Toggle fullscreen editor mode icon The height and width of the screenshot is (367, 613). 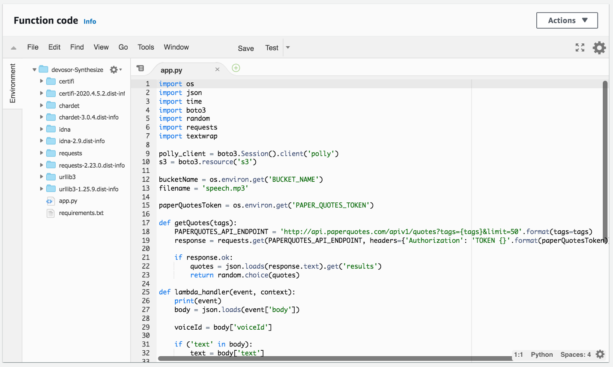click(580, 48)
